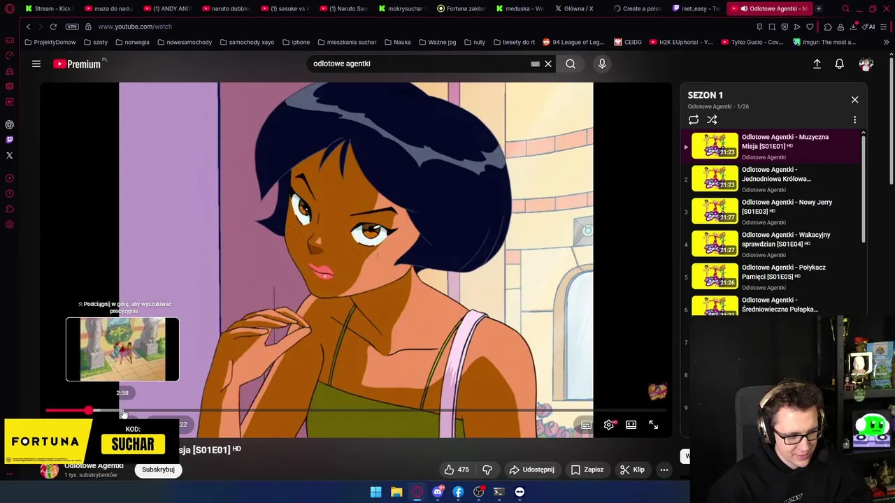Screen dimensions: 895x503
Task: Open the X icon in Opera sidebar
Action: 9,155
